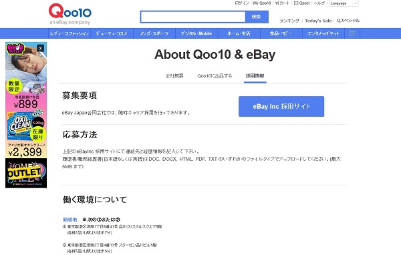Image resolution: width=401 pixels, height=255 pixels.
Task: Select 食品・ベビー category
Action: pos(281,33)
